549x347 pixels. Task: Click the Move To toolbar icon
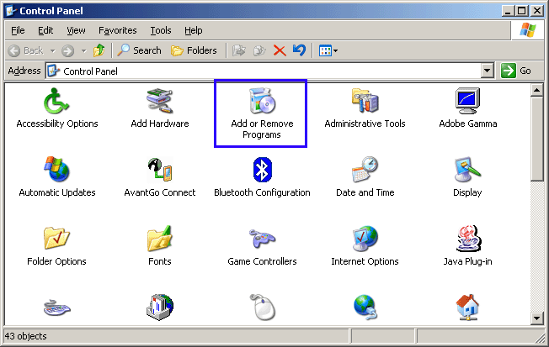pos(239,50)
